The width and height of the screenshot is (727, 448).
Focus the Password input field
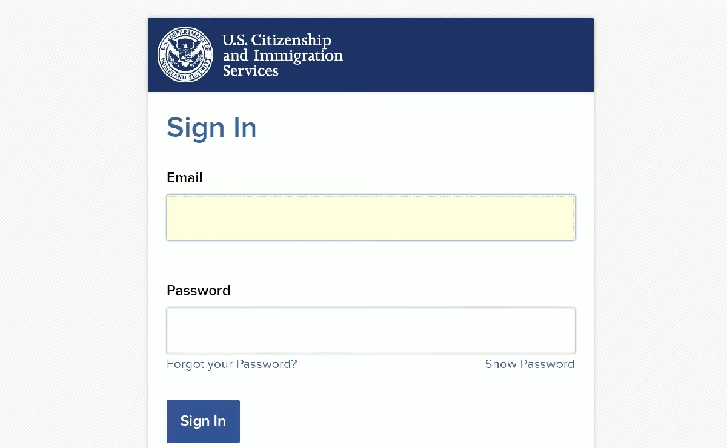[x=370, y=331]
